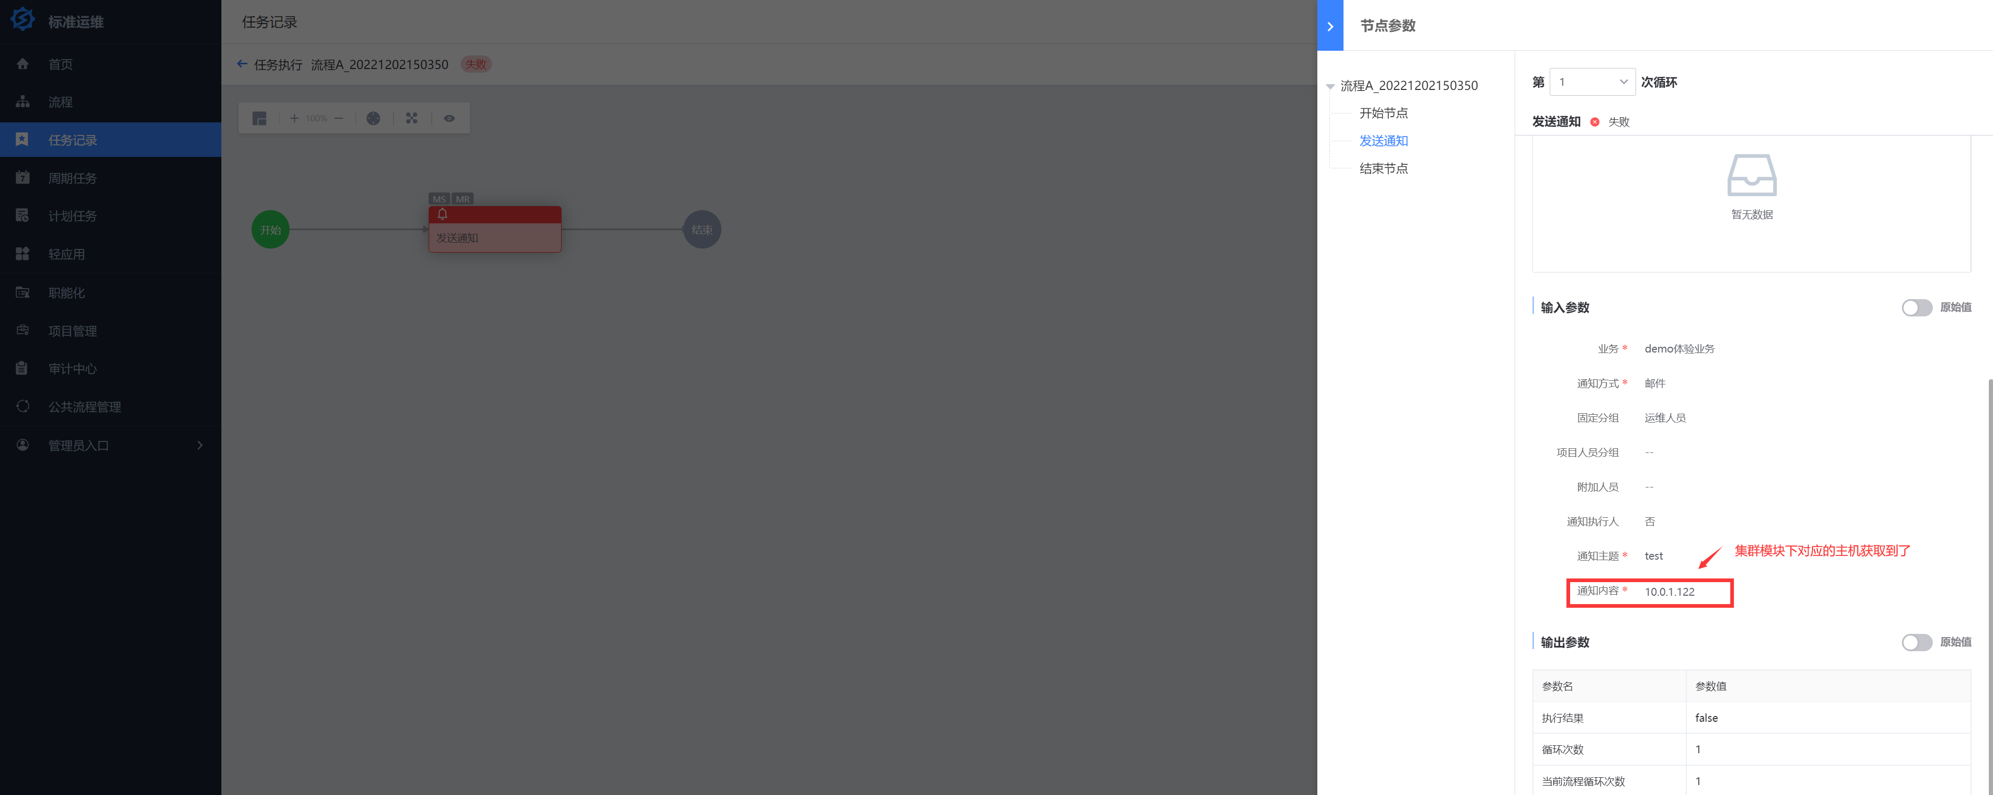
Task: Click the 轻应用 apps icon
Action: pyautogui.click(x=23, y=254)
